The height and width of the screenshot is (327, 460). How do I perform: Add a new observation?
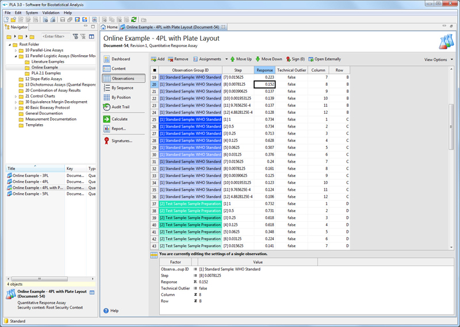pyautogui.click(x=158, y=59)
